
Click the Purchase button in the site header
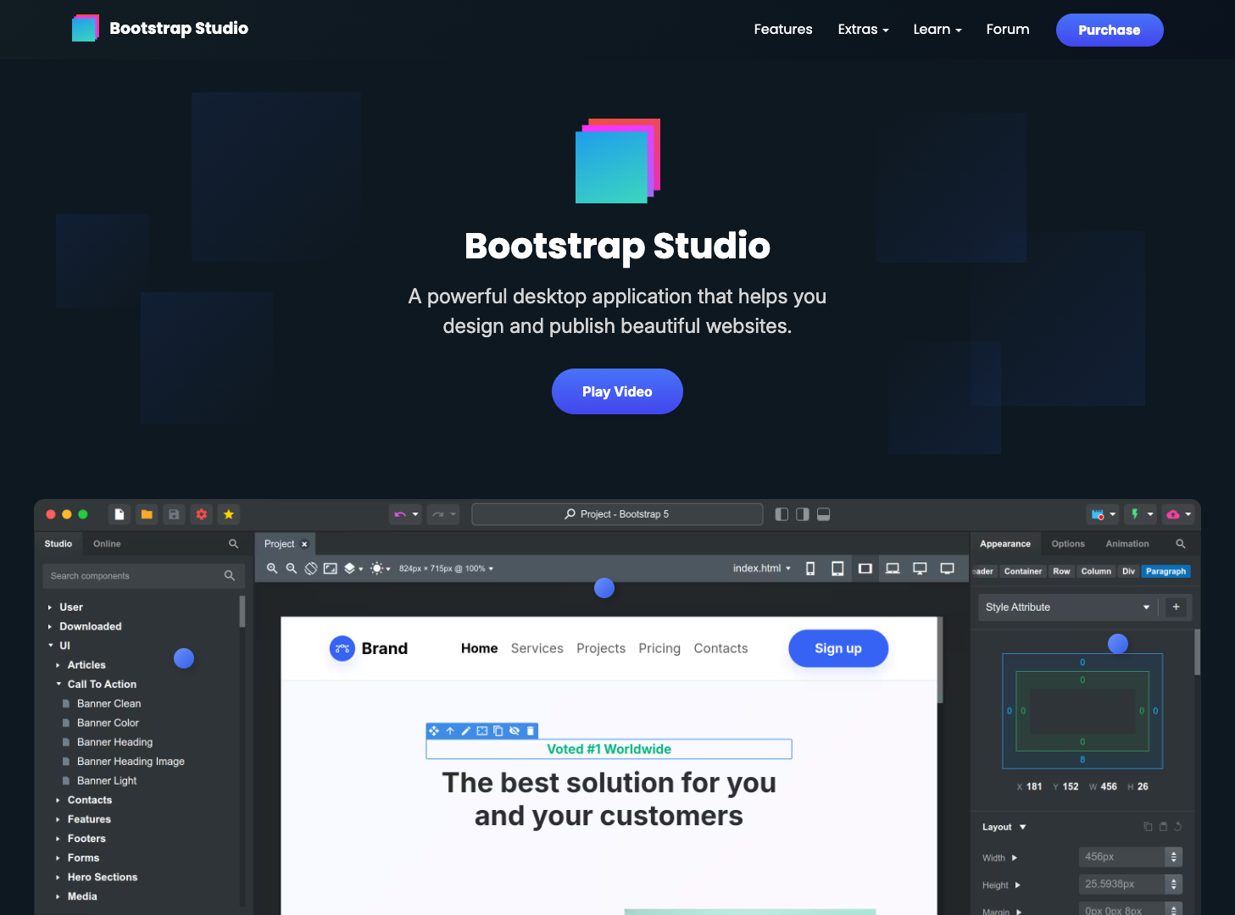pyautogui.click(x=1109, y=30)
